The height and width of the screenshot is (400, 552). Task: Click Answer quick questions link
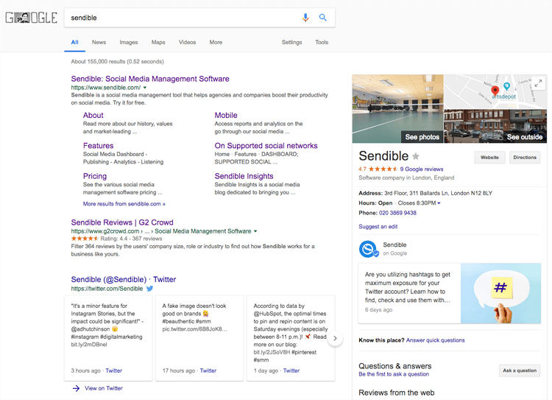436,340
